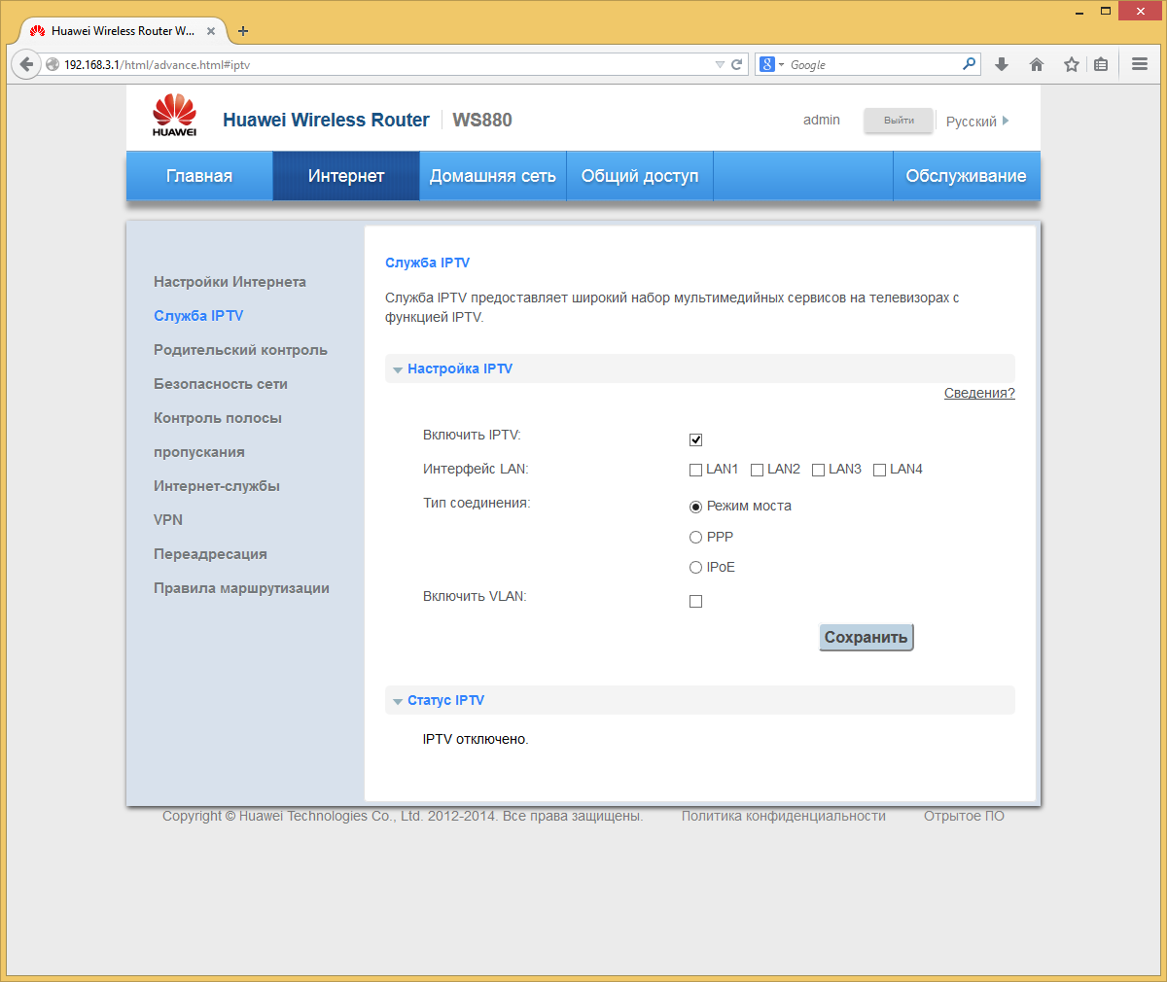This screenshot has height=982, width=1167.
Task: Tick the LAN3 interface checkbox
Action: (818, 470)
